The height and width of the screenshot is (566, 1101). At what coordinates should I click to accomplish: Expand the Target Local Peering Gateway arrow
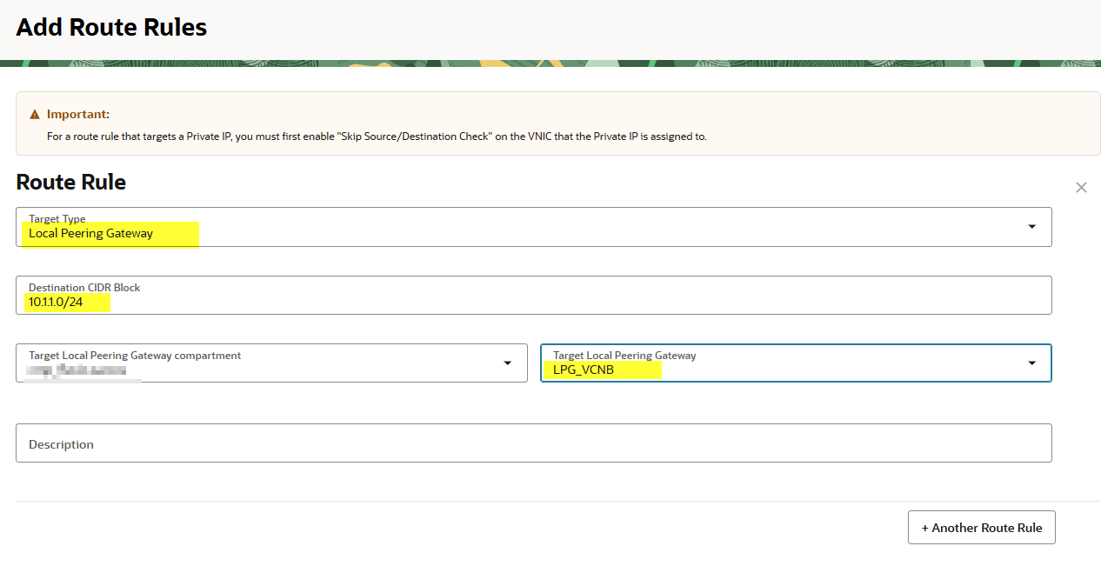click(x=1031, y=363)
